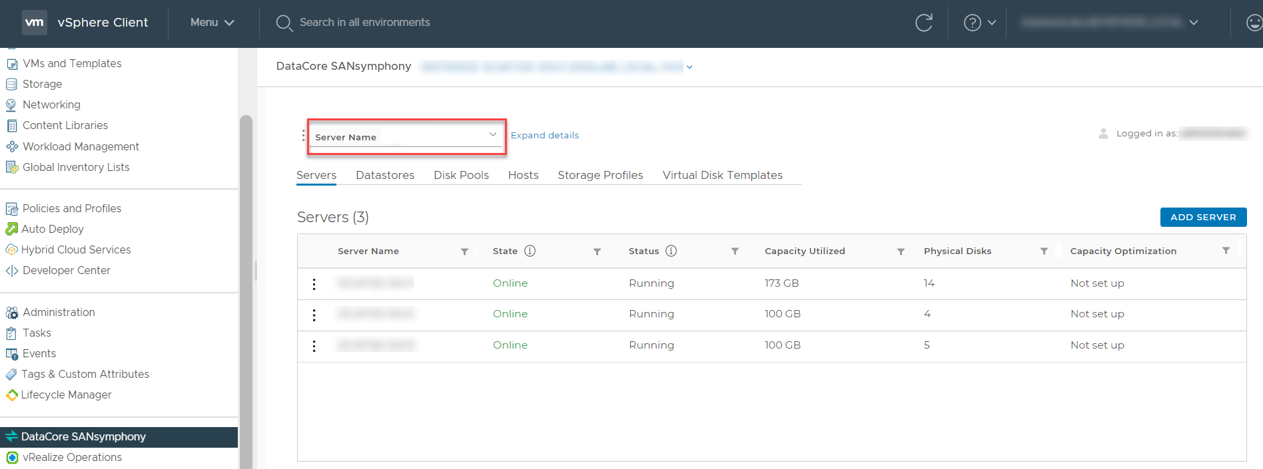Click the State column info icon

pos(530,251)
